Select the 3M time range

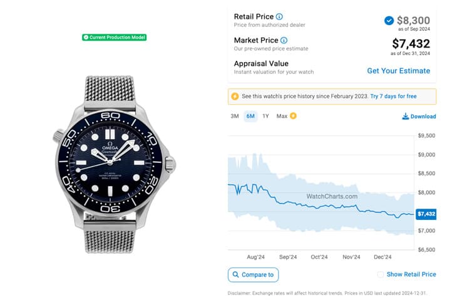(235, 116)
